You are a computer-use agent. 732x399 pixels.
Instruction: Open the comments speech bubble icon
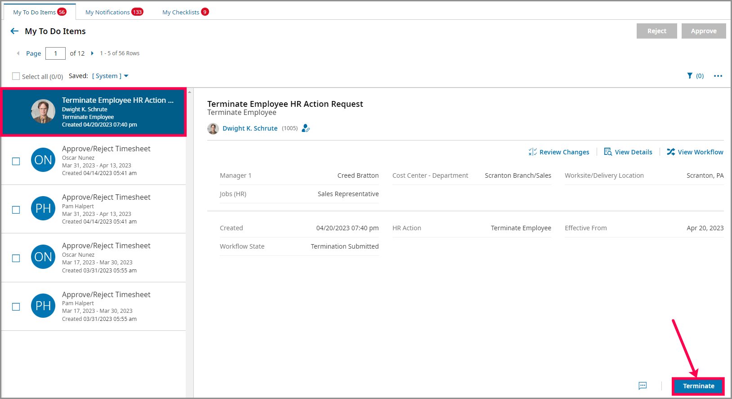643,386
